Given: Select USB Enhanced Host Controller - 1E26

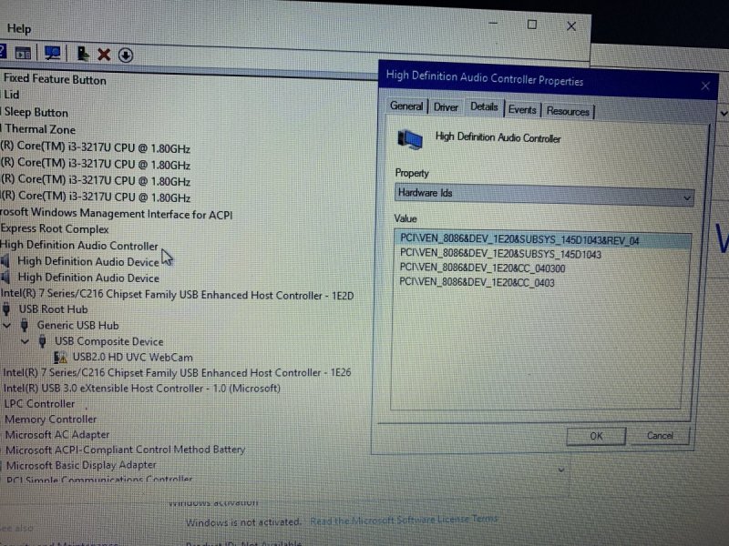Looking at the screenshot, I should 177,372.
